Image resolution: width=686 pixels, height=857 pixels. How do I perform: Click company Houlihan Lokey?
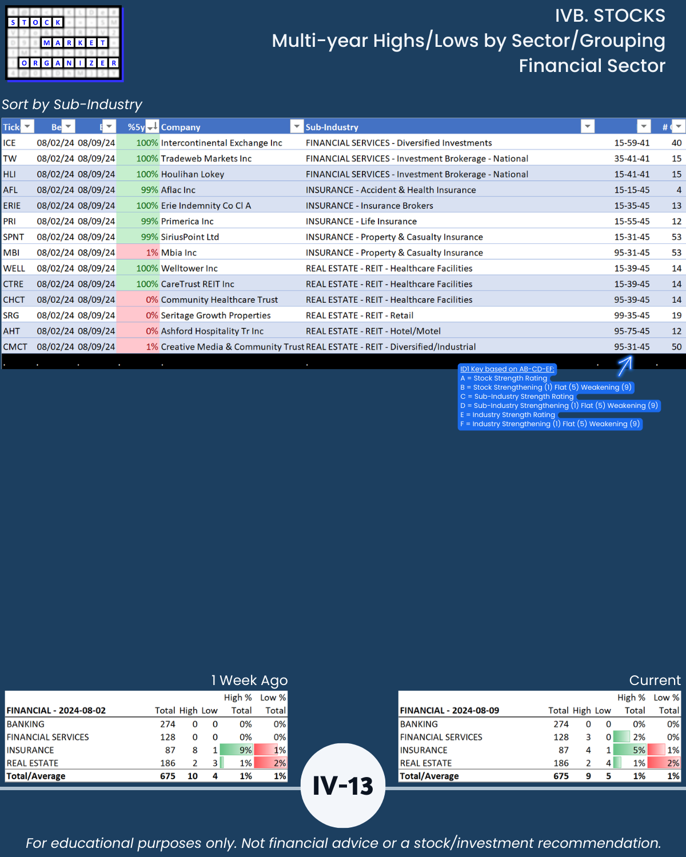point(193,174)
